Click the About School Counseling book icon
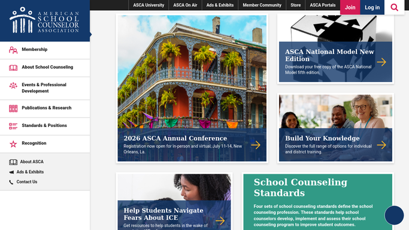Viewport: 409px width, 230px height. 13,68
